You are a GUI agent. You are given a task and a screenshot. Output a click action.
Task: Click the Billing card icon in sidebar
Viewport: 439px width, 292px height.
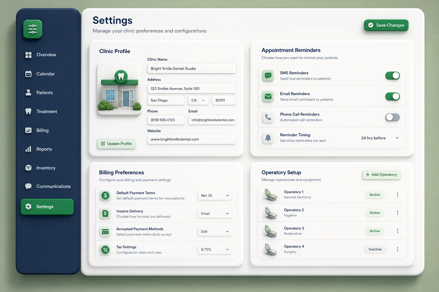click(28, 130)
